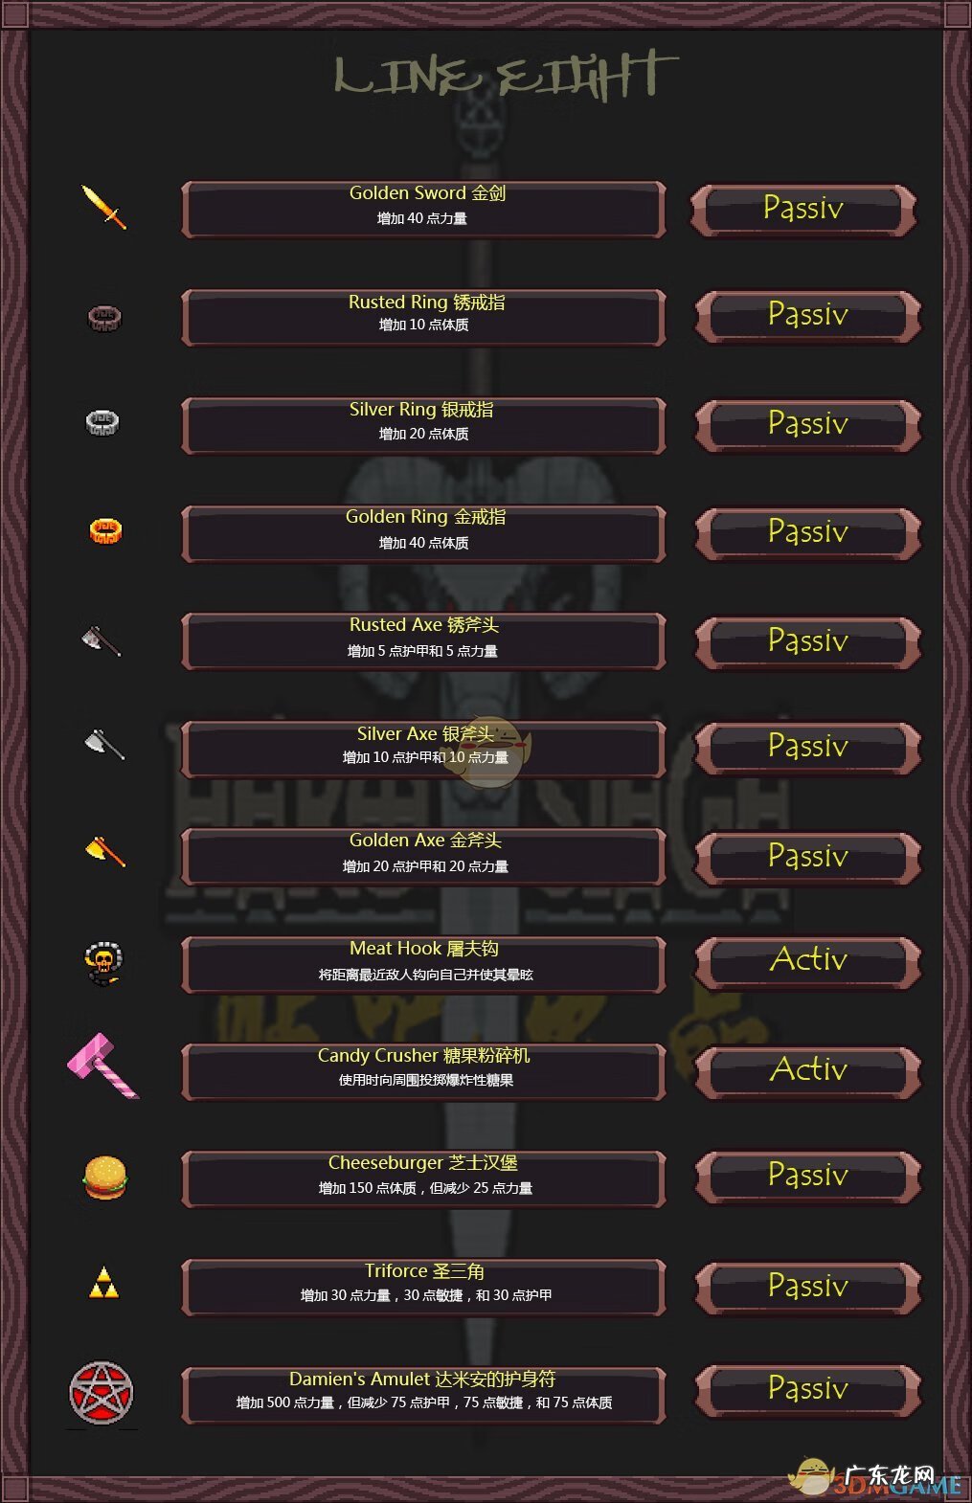Click the Cheeseburger icon

coord(104,1177)
